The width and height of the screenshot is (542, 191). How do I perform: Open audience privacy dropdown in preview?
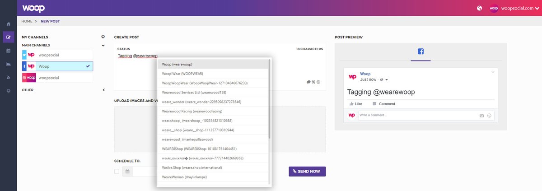[x=383, y=80]
